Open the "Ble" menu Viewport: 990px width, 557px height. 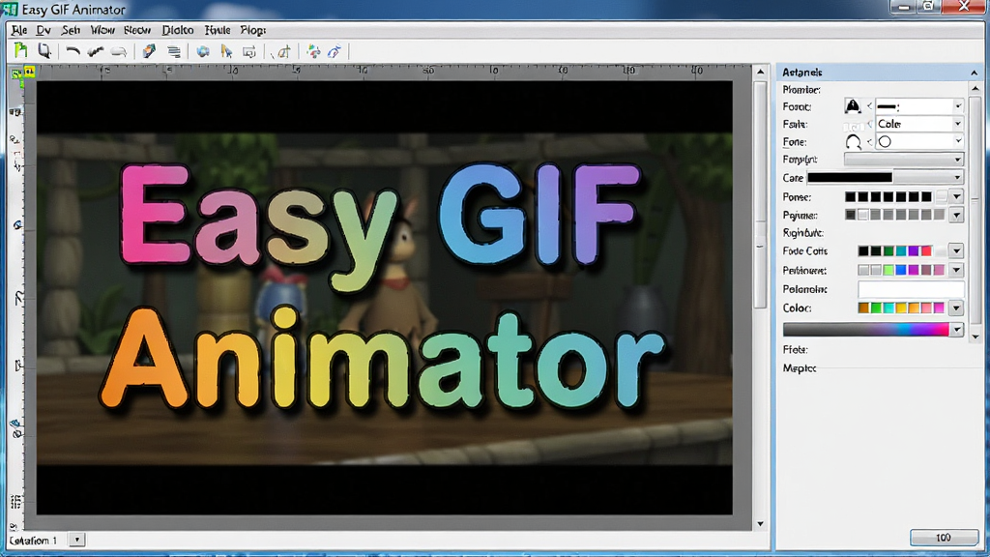coord(19,30)
